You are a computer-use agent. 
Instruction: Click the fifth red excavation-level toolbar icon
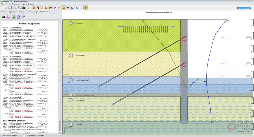(51, 8)
